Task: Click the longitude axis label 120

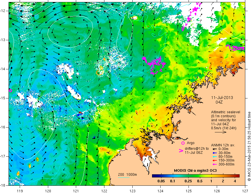Action: (x=48, y=191)
